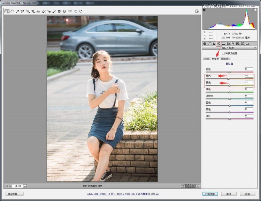The width and height of the screenshot is (261, 201).
Task: Select the Spot Removal tool
Action: [x=43, y=11]
